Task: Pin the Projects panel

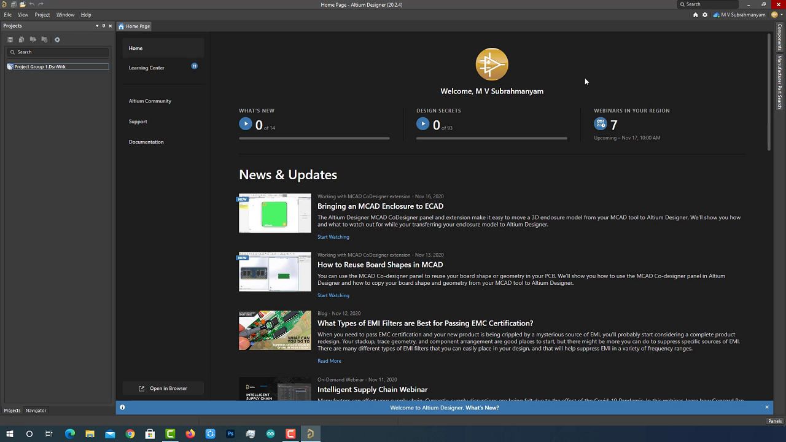Action: pos(103,26)
